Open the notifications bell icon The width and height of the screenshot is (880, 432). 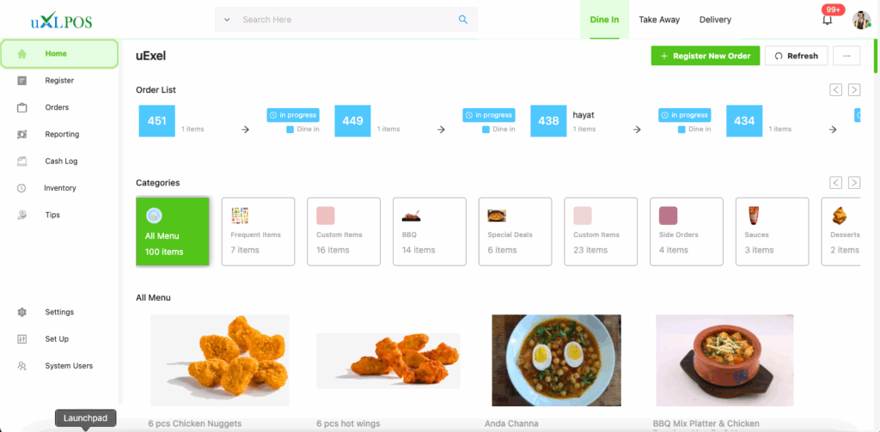pos(827,21)
